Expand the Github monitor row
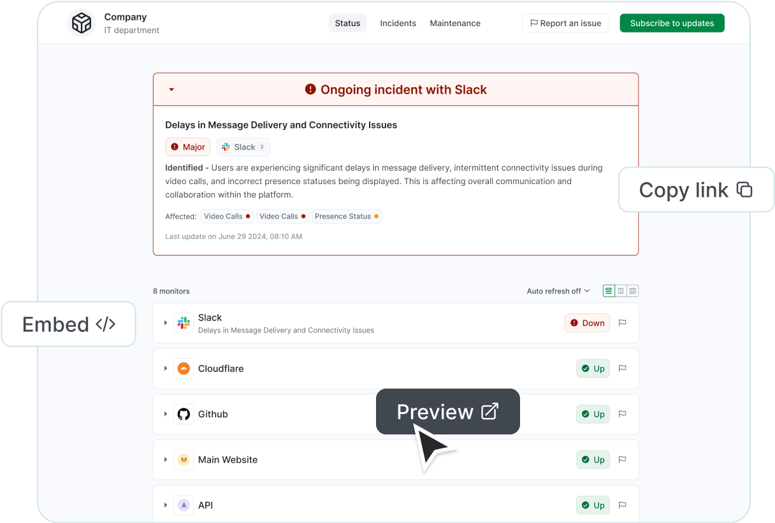This screenshot has height=523, width=775. [166, 414]
